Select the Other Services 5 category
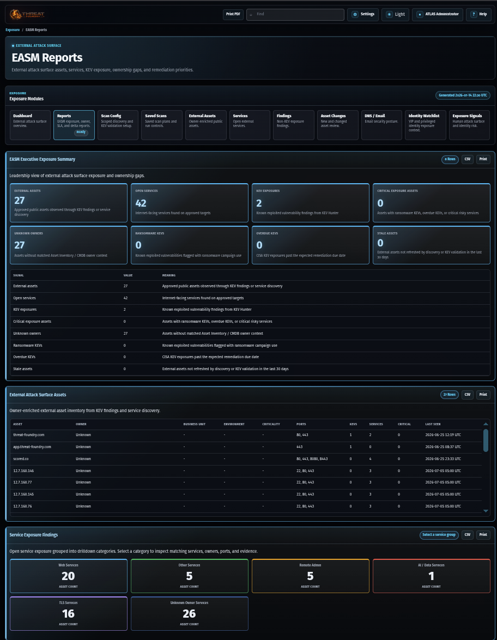This screenshot has height=640, width=497. coord(189,576)
